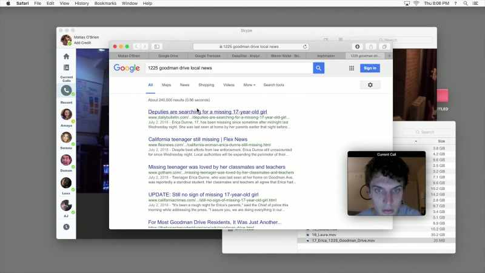485x273 pixels.
Task: Select the News results tab
Action: coord(185,85)
